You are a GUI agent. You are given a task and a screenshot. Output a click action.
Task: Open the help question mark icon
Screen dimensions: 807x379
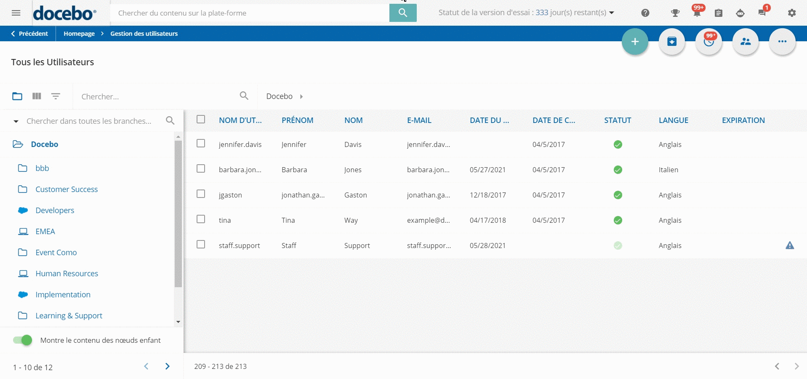[x=645, y=13]
